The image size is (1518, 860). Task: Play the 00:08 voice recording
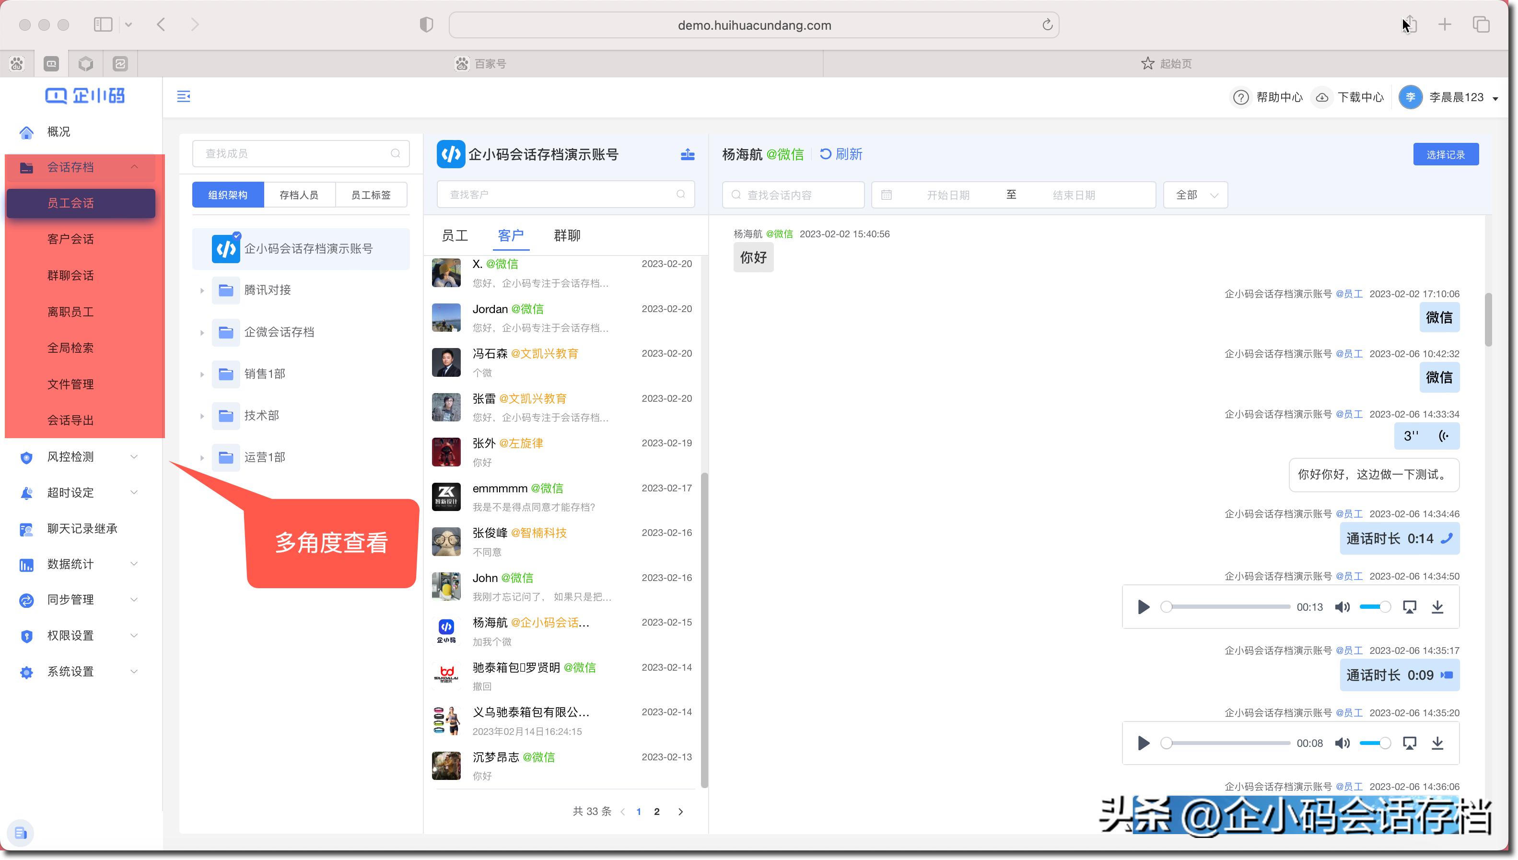pyautogui.click(x=1144, y=743)
